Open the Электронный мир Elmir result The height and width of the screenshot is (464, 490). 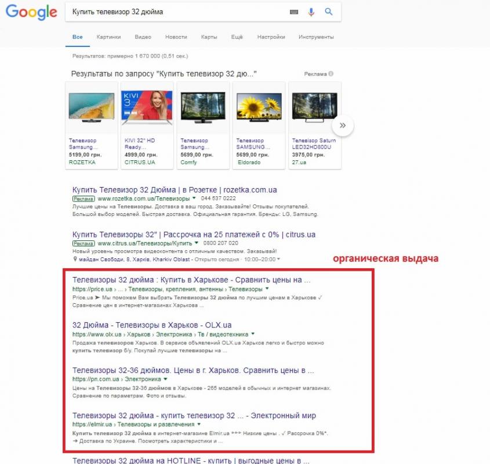194,415
